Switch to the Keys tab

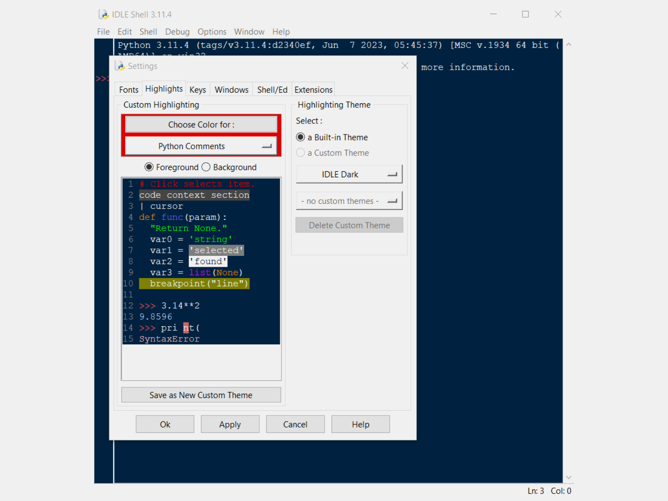pyautogui.click(x=198, y=90)
